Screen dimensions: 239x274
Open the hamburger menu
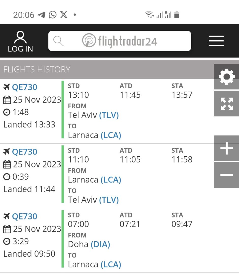(x=216, y=41)
